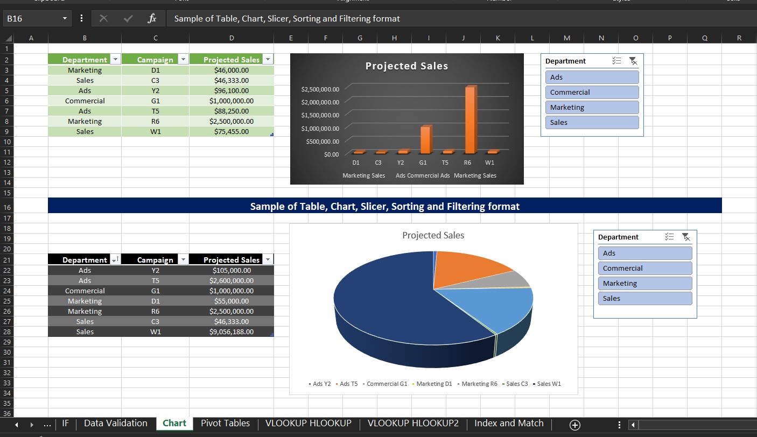This screenshot has width=757, height=437.
Task: Add a new sheet with plus icon
Action: click(x=574, y=425)
